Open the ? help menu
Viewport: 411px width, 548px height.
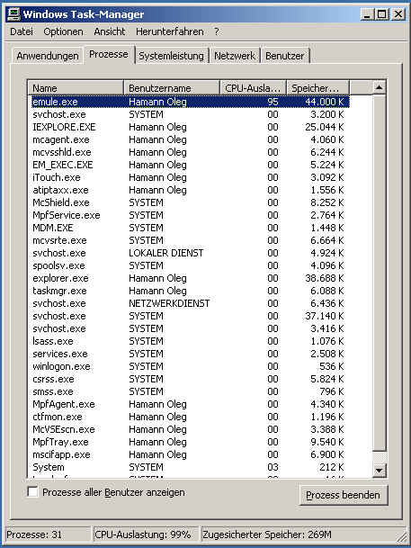(217, 31)
